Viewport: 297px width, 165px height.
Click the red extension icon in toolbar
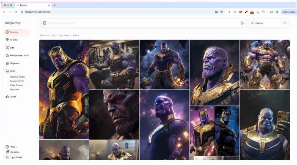coord(252,12)
